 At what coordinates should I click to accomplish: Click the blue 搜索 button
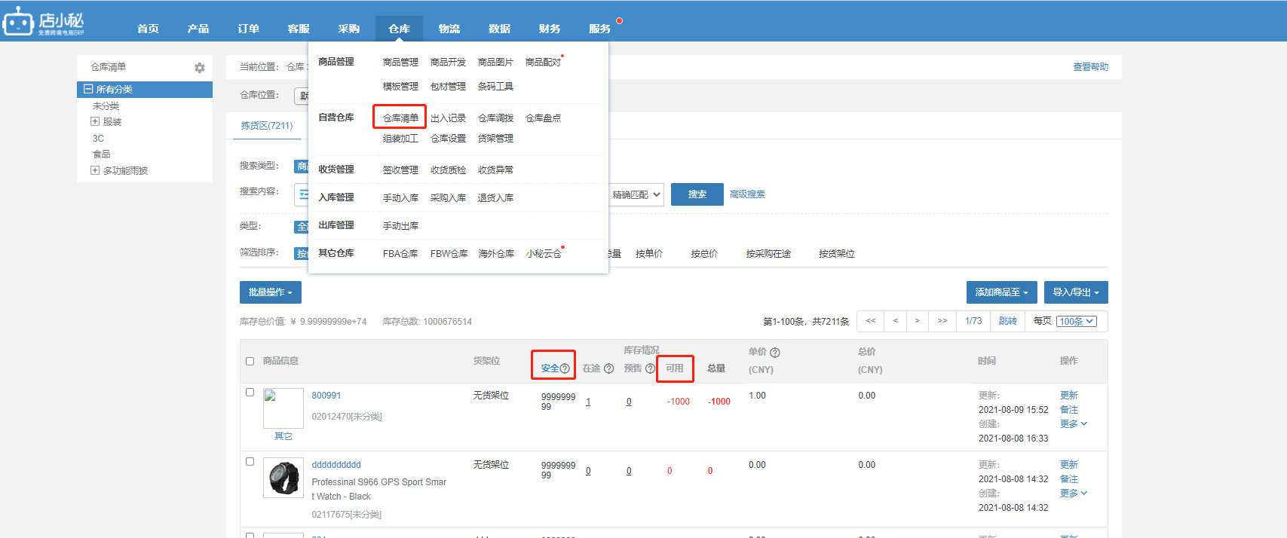(x=697, y=194)
